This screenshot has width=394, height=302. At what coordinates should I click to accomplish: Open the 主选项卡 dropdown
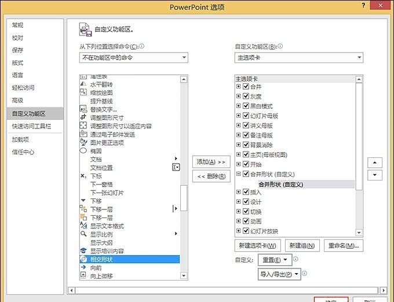coord(299,57)
